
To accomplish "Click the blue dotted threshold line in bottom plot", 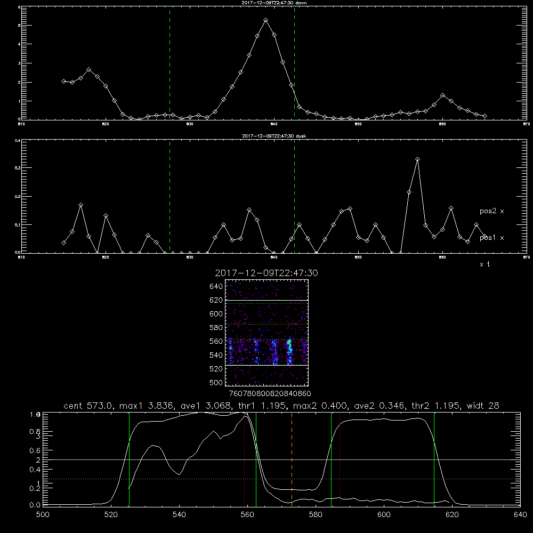I will click(281, 479).
